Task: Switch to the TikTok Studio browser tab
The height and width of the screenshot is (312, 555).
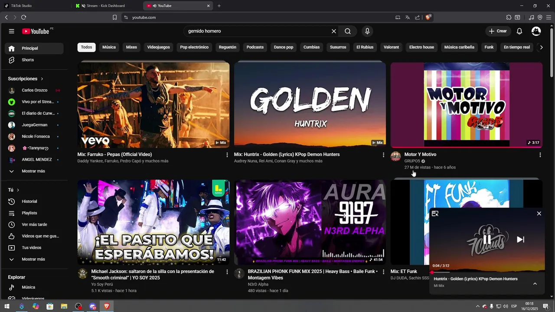Action: [35, 6]
